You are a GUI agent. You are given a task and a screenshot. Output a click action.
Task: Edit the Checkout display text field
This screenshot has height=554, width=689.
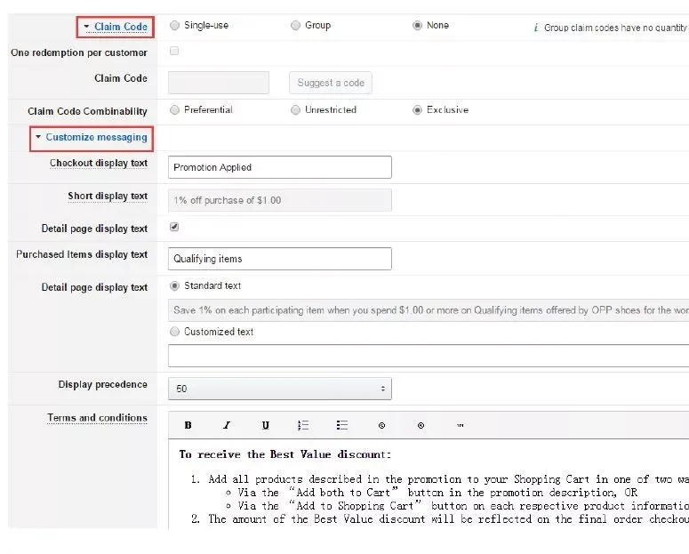point(280,167)
